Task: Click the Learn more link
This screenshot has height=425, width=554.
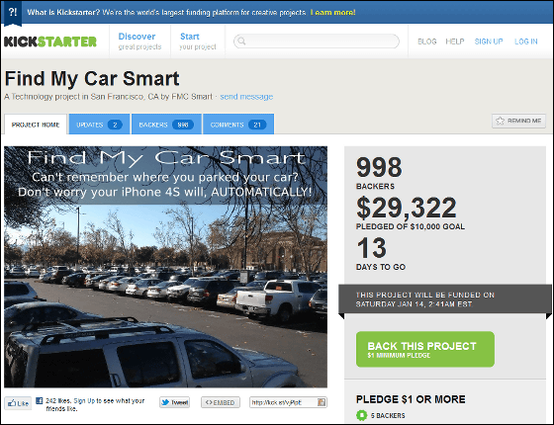Action: point(332,12)
